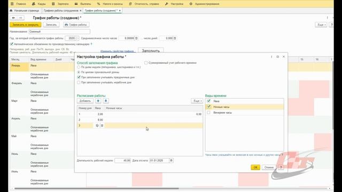Open dialog help question mark button

281,167
